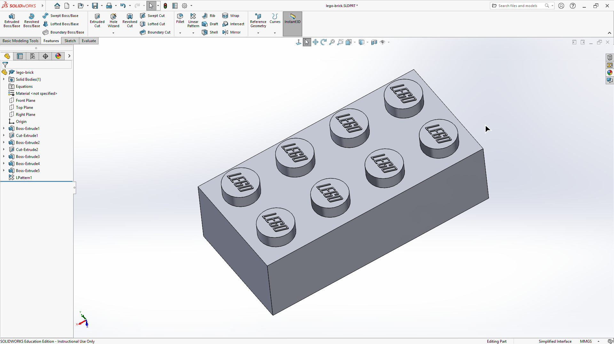The width and height of the screenshot is (614, 344).
Task: Open the ConfigurationManager tab icon
Action: point(33,56)
